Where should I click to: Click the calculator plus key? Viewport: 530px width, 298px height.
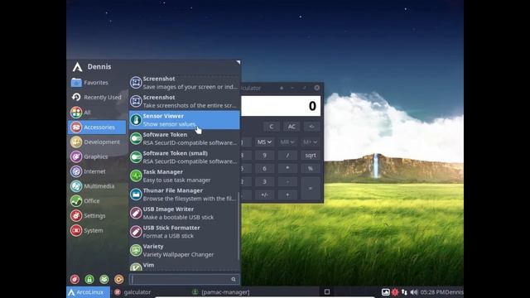pyautogui.click(x=287, y=195)
